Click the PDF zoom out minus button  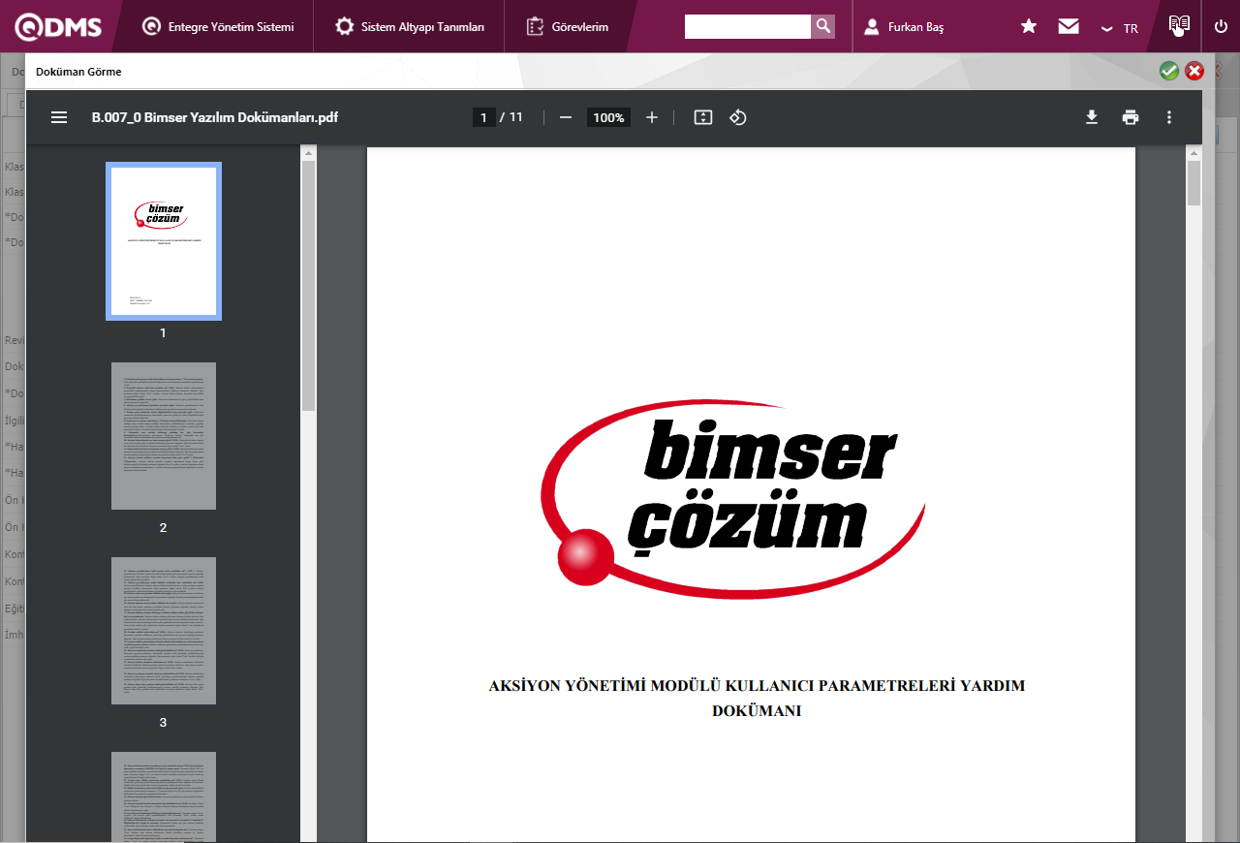coord(566,117)
